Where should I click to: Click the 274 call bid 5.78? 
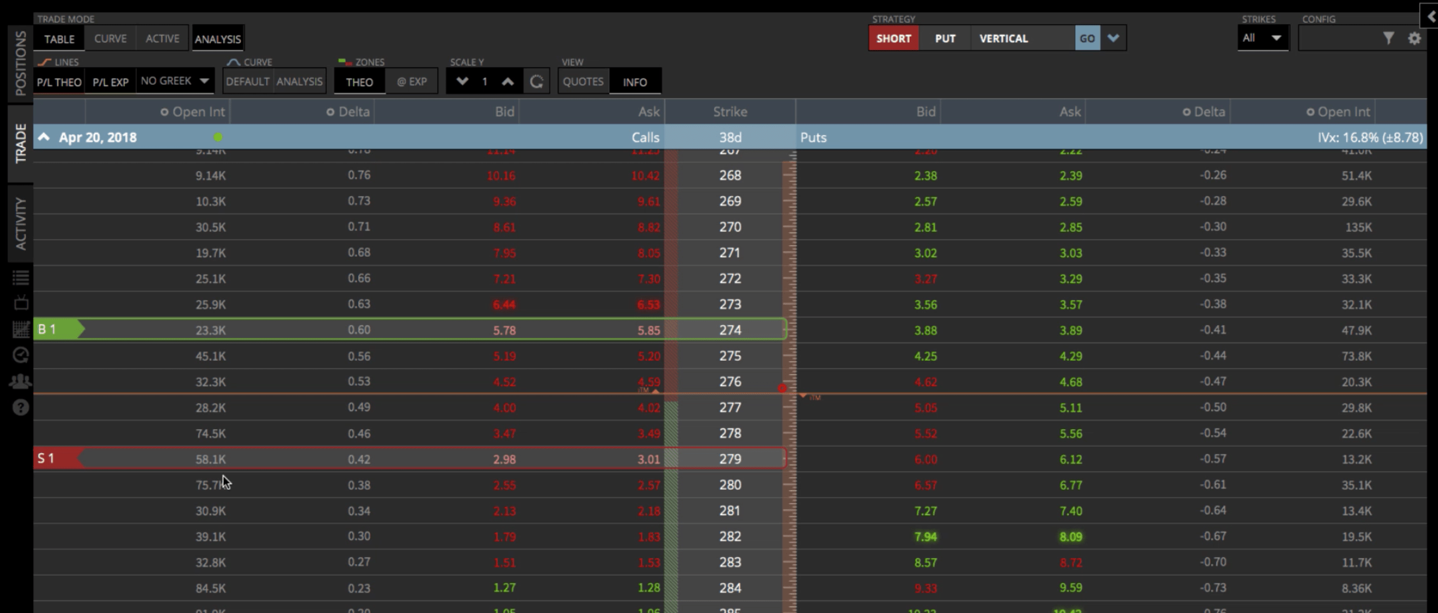click(x=504, y=330)
